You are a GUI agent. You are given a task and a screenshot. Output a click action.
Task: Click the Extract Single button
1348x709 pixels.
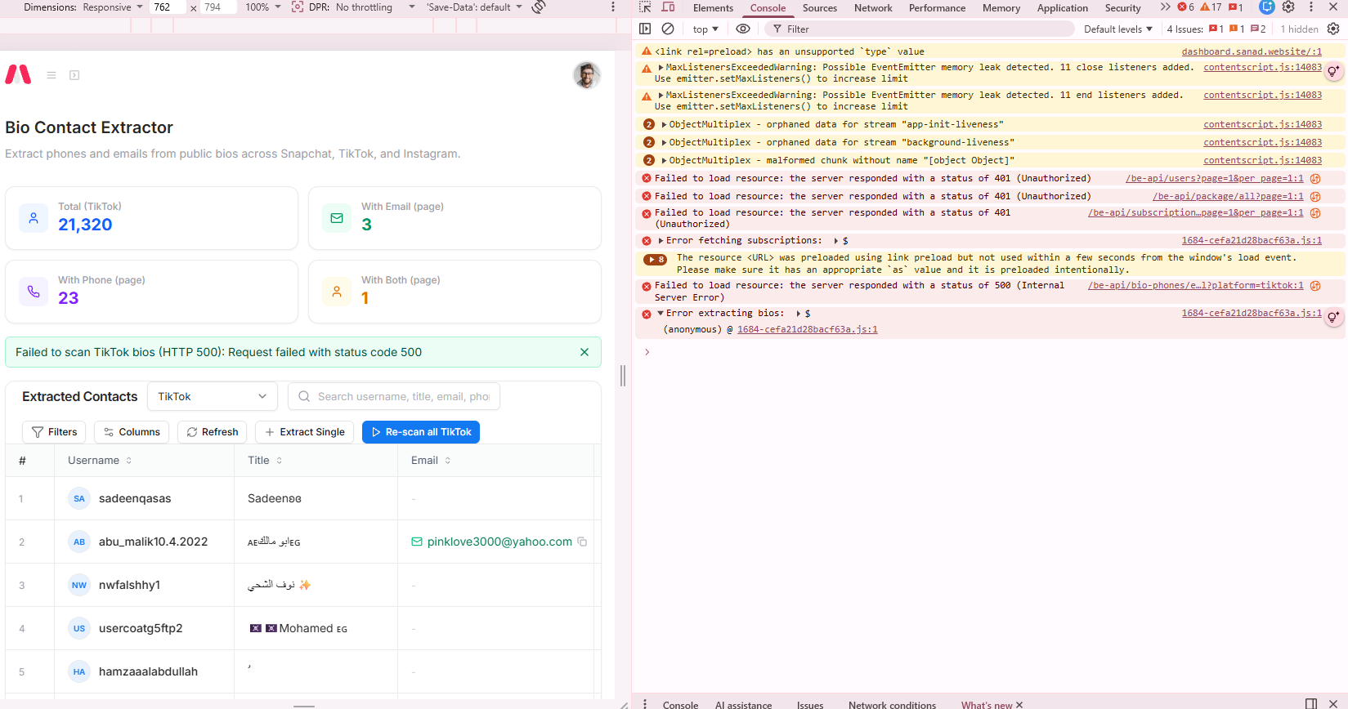304,432
